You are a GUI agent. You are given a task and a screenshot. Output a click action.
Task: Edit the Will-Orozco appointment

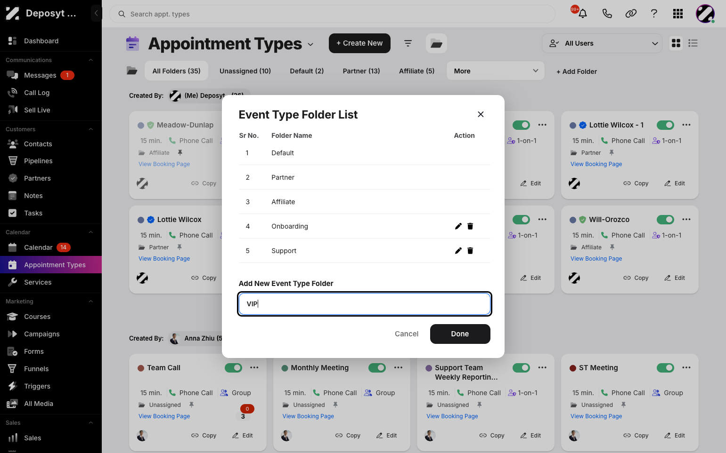[675, 278]
